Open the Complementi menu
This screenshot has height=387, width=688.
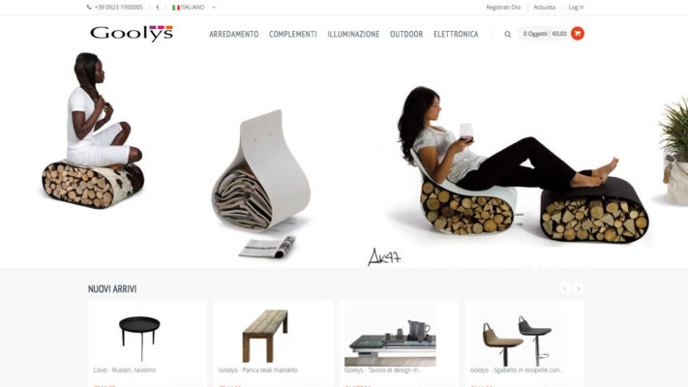tap(292, 34)
